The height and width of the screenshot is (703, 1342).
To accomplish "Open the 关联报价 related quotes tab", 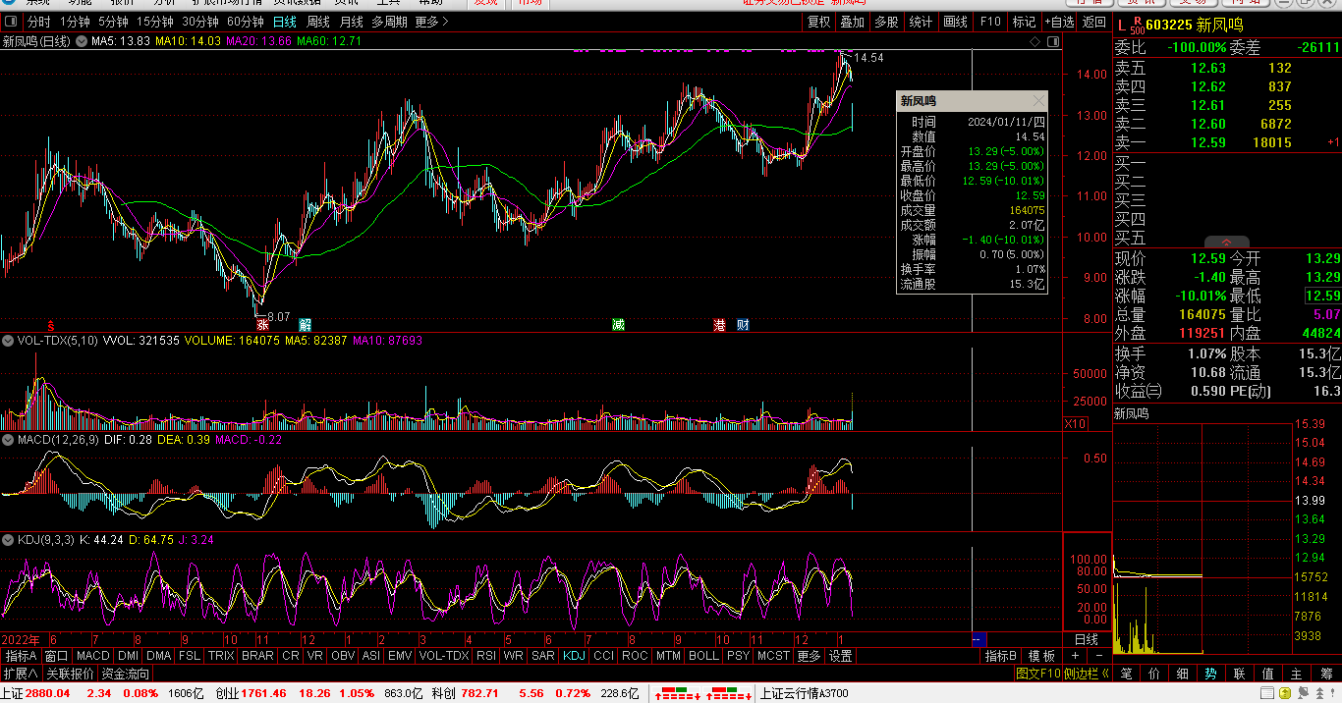I will (70, 674).
